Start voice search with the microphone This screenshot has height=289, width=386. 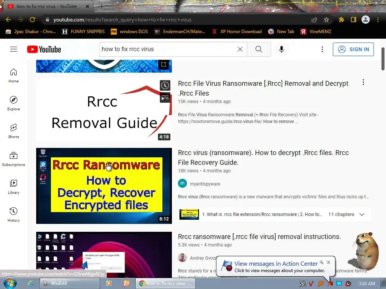click(281, 49)
